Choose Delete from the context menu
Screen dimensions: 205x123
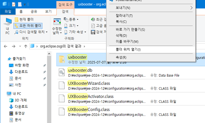pyautogui.click(x=151, y=35)
